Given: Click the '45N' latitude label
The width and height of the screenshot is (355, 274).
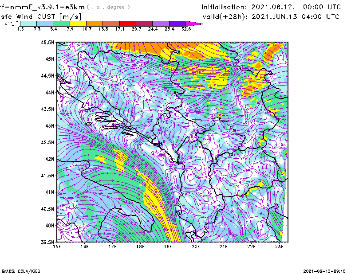Looking at the screenshot, I should click(x=50, y=59).
